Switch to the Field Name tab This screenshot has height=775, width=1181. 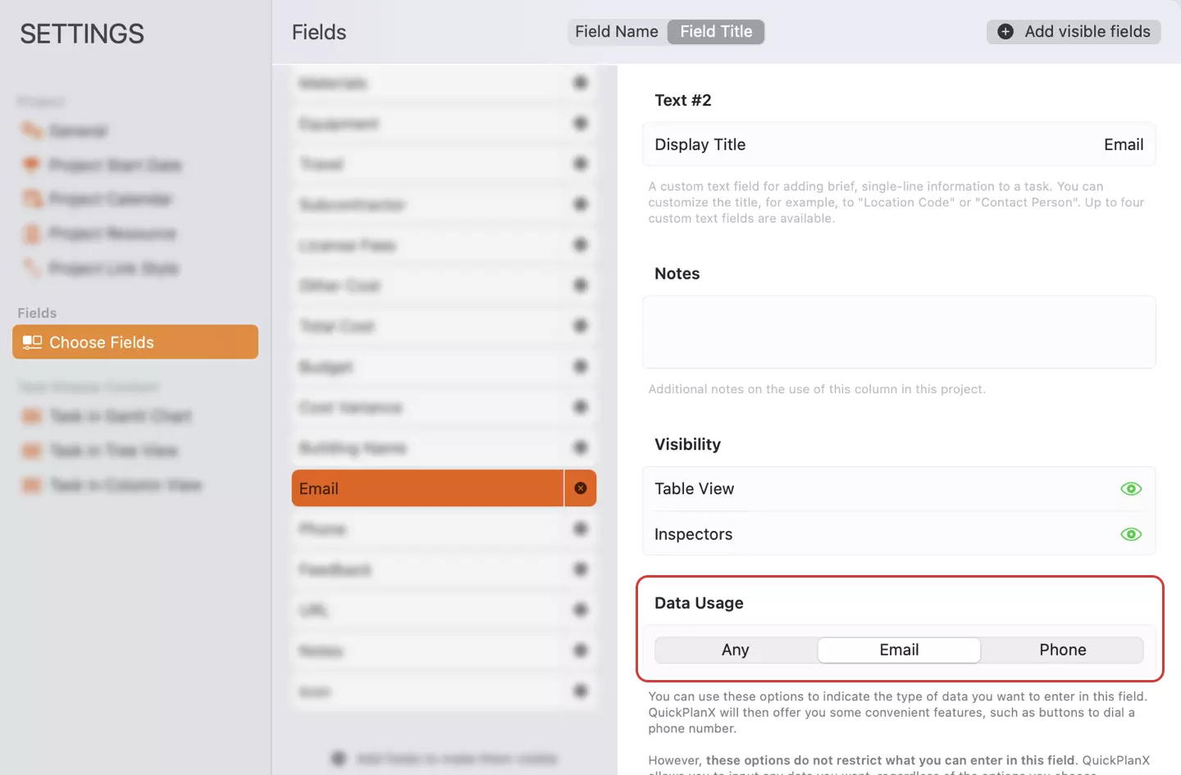click(x=617, y=31)
